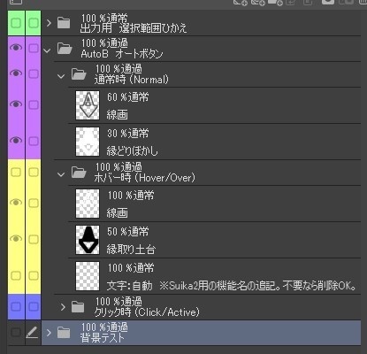Tick selection checkbox of AutoB オートボタン
The image size is (367, 354).
34,48
